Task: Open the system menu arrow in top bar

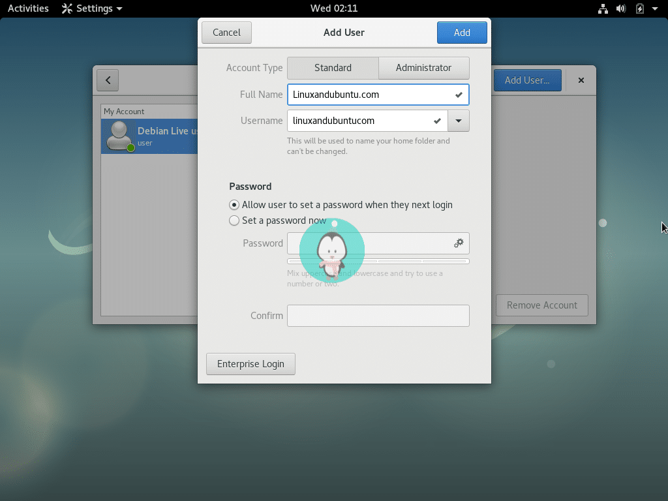Action: click(656, 8)
